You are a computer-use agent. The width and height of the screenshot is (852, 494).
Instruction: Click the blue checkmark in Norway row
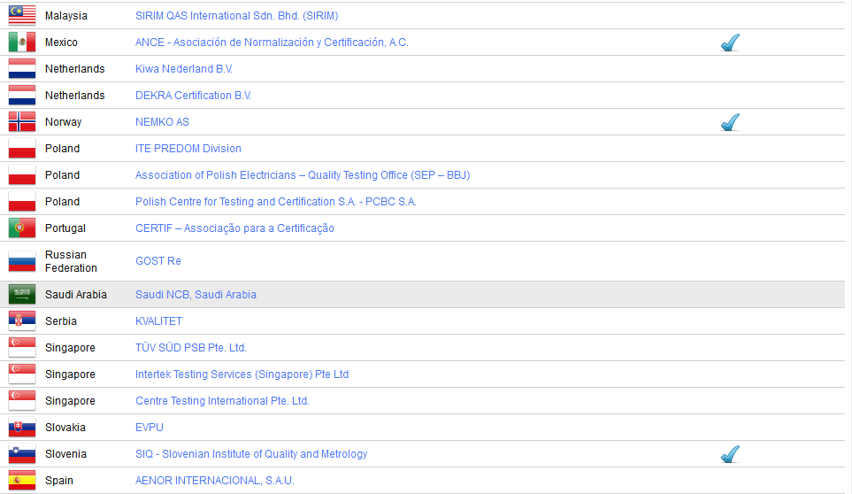[x=730, y=122]
